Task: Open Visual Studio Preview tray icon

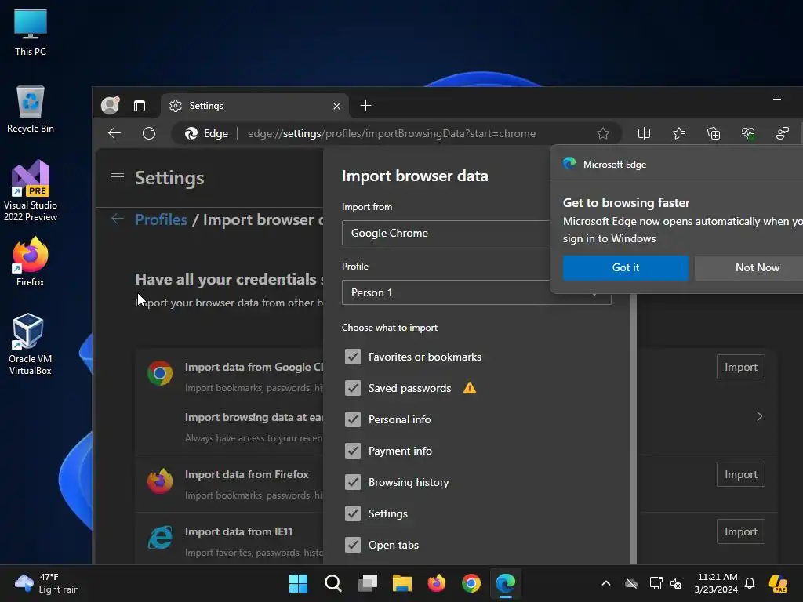Action: (778, 583)
